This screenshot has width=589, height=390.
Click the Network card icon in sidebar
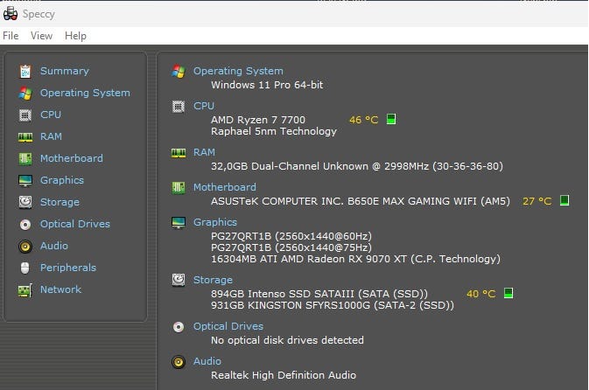coord(25,290)
